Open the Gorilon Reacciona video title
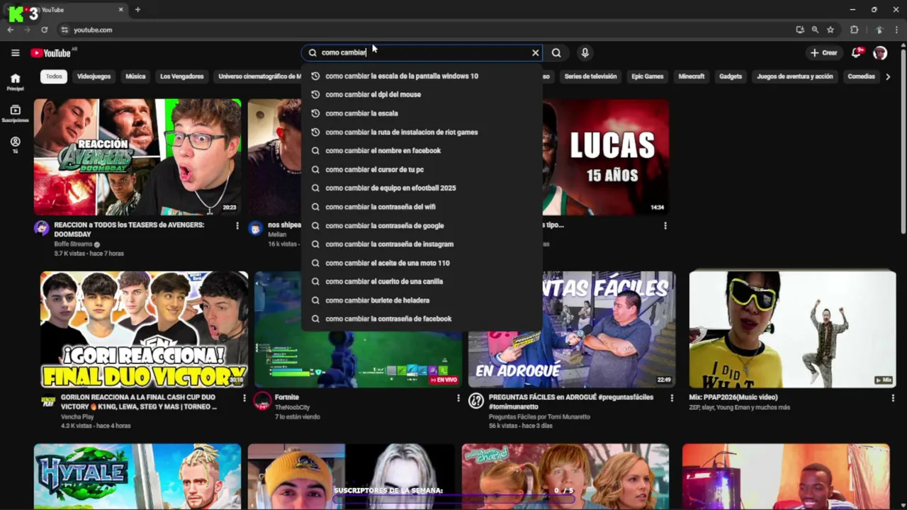This screenshot has height=510, width=907. point(138,402)
